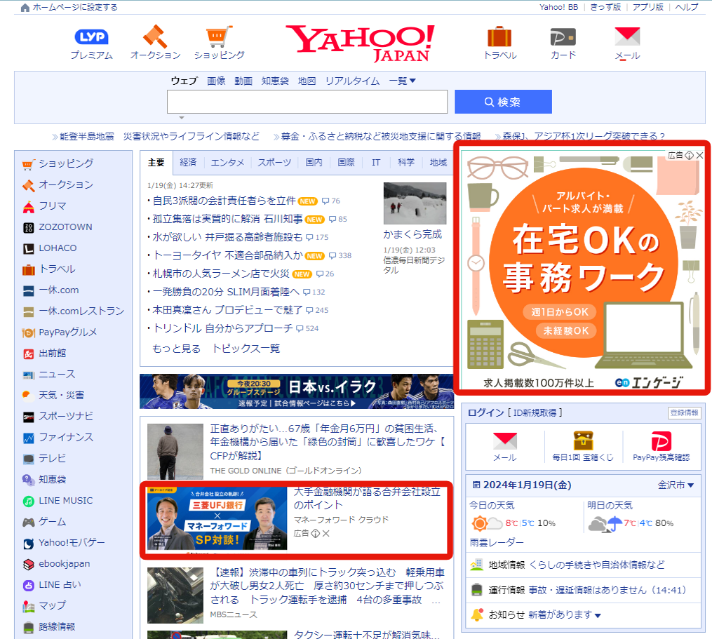Click the LYP プレミアム icon
712x639 pixels.
(x=91, y=35)
